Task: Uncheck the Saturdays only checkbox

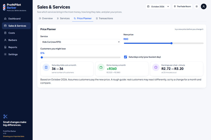Action: [125, 57]
